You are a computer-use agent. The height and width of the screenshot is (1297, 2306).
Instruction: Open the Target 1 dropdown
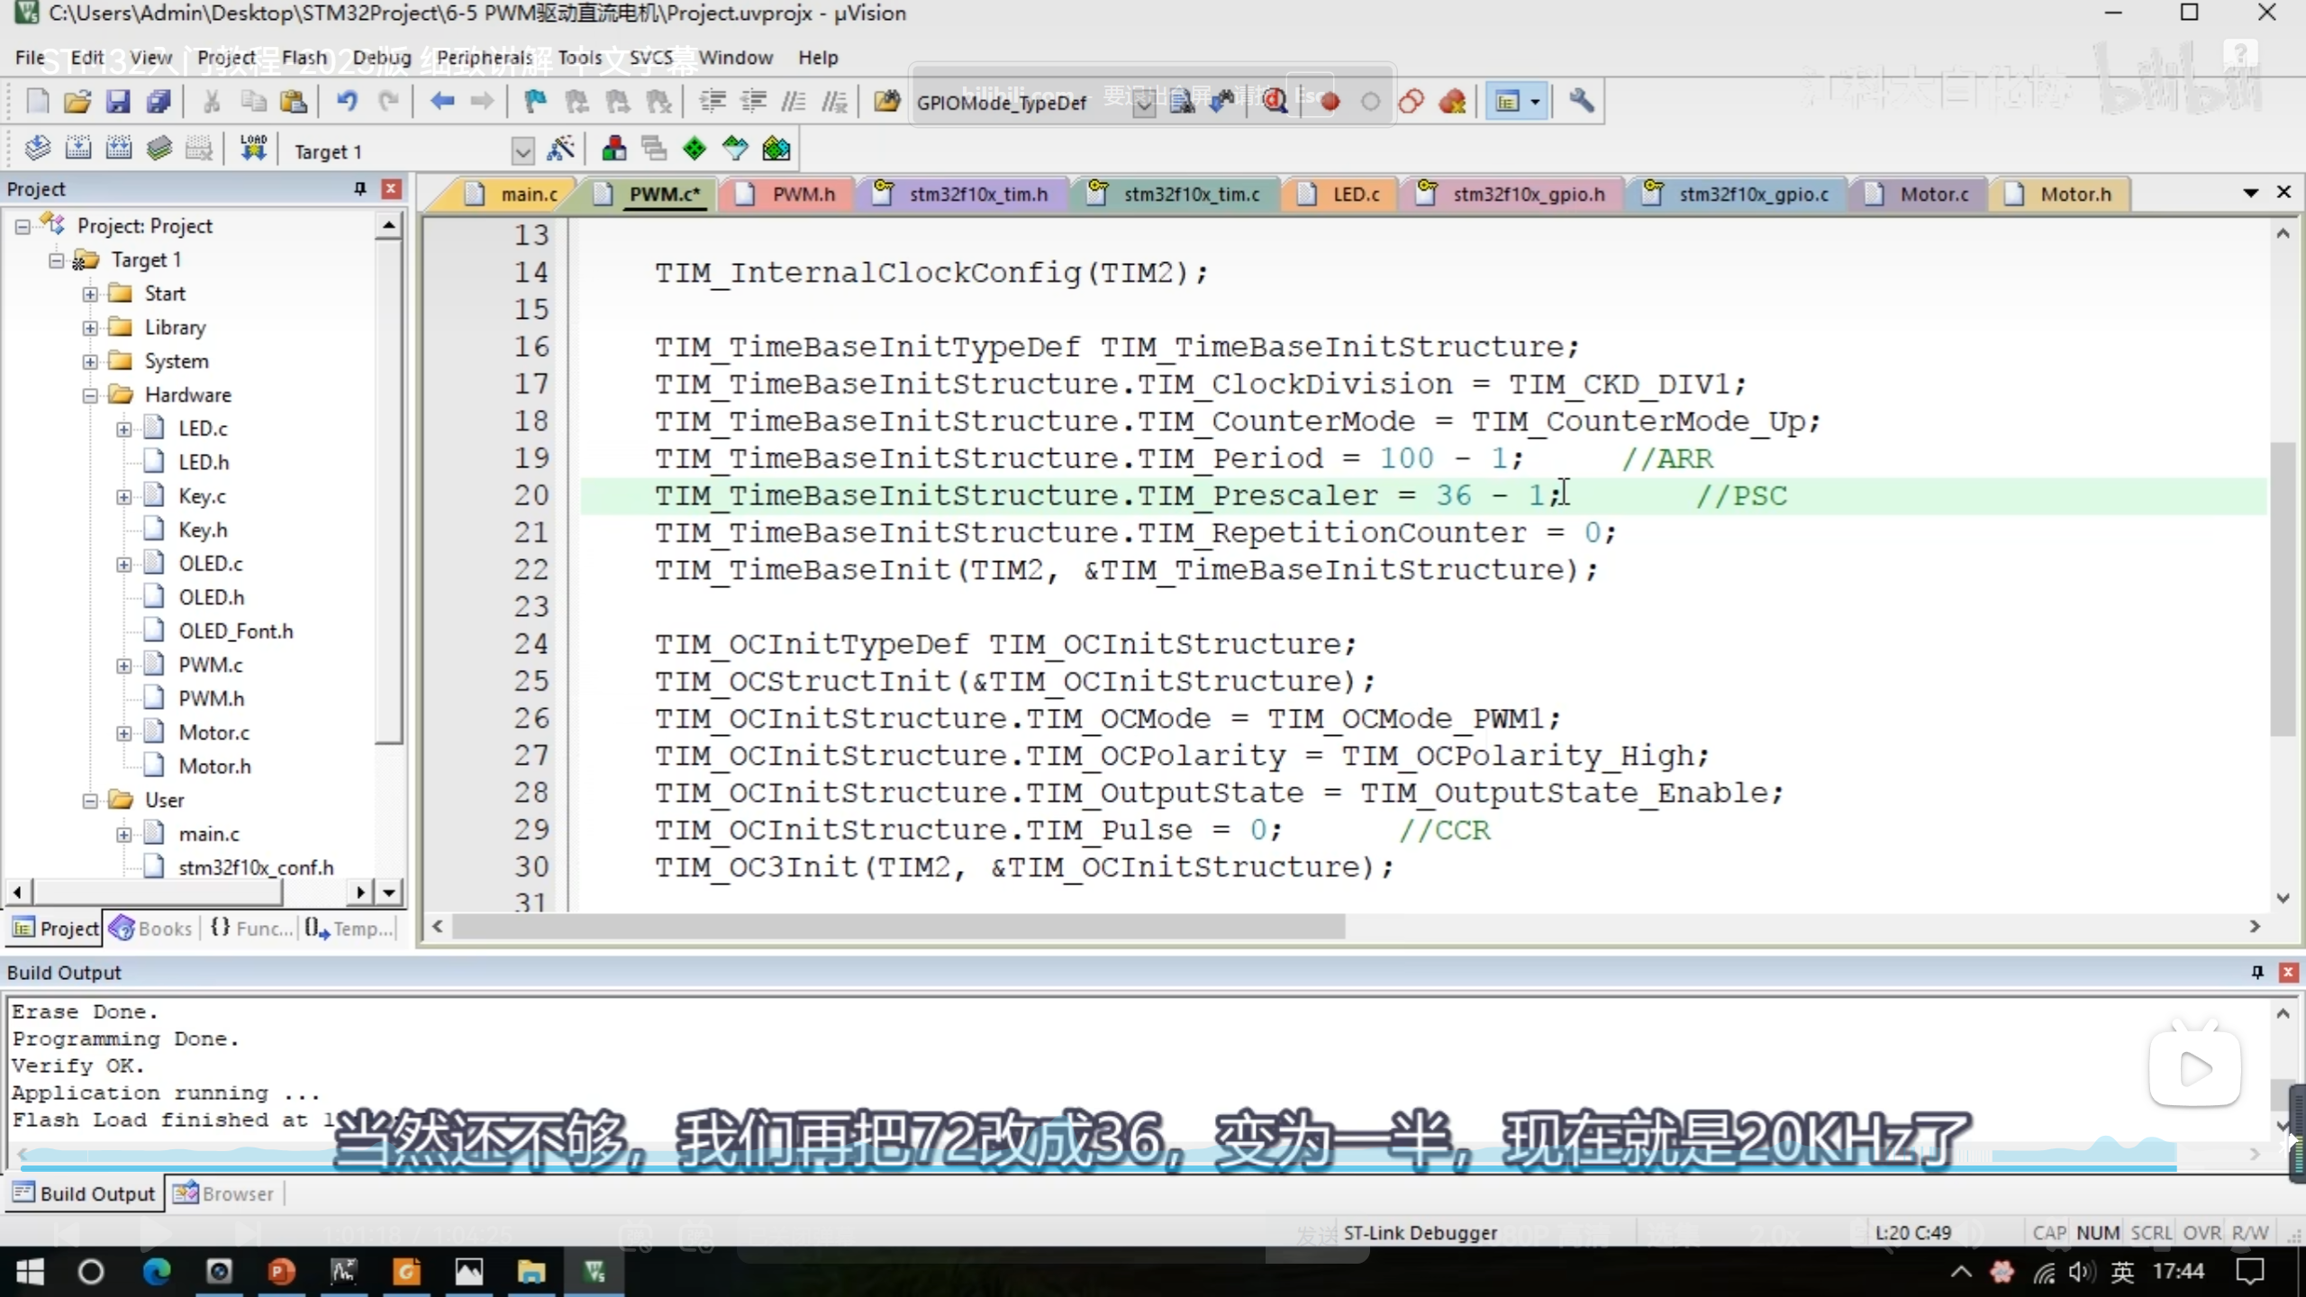tap(522, 151)
